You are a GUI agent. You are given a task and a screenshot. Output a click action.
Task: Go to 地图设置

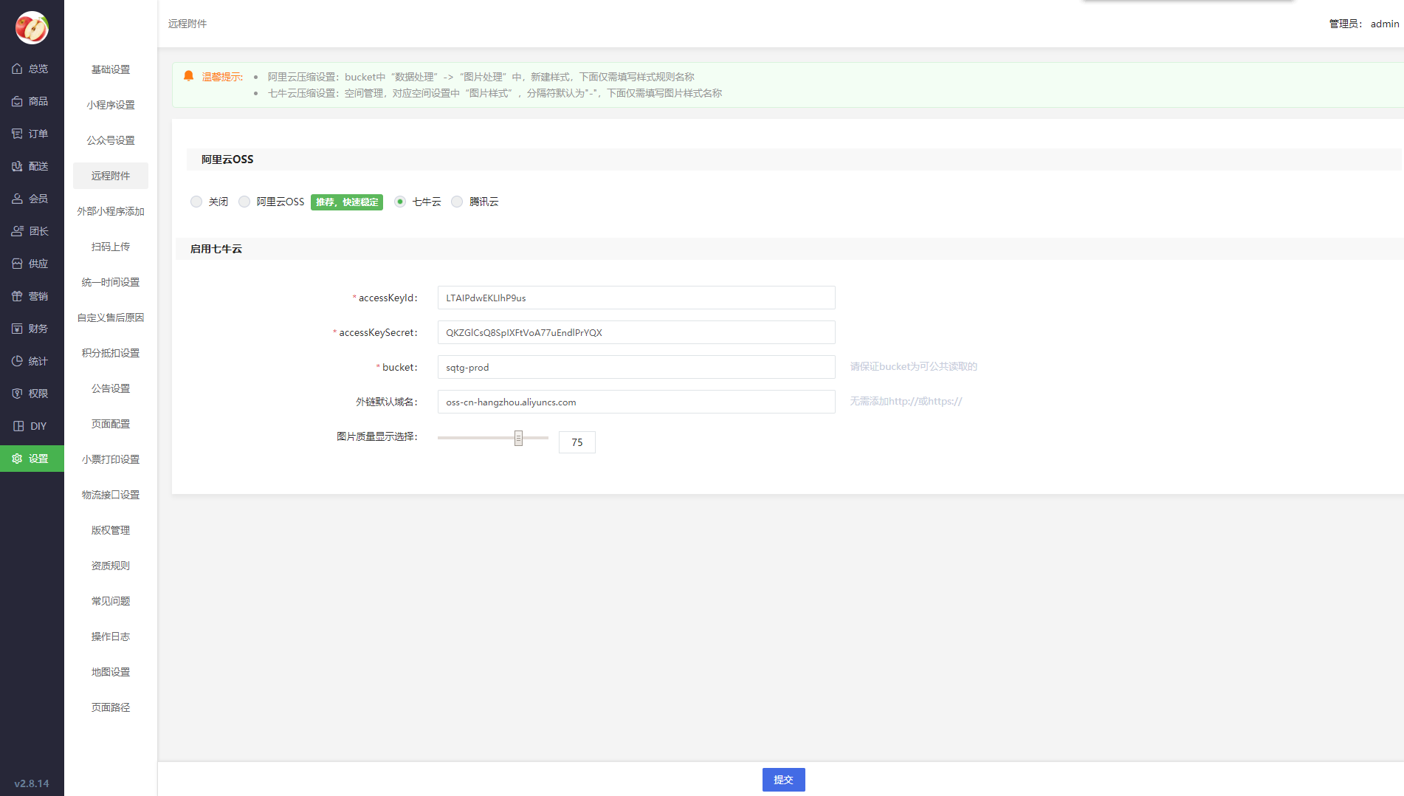tap(111, 672)
